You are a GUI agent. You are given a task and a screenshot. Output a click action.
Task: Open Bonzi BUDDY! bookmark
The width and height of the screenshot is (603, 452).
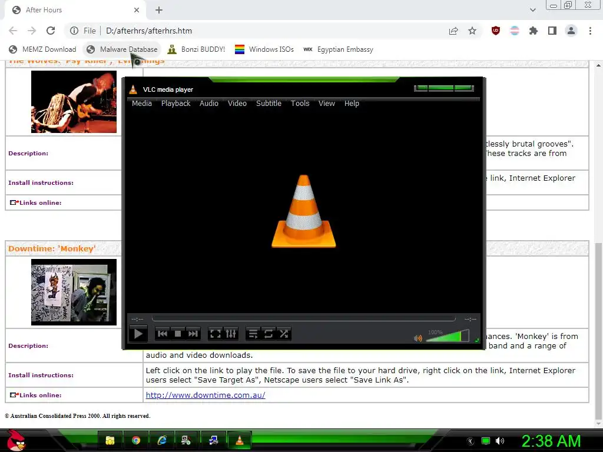(x=196, y=49)
